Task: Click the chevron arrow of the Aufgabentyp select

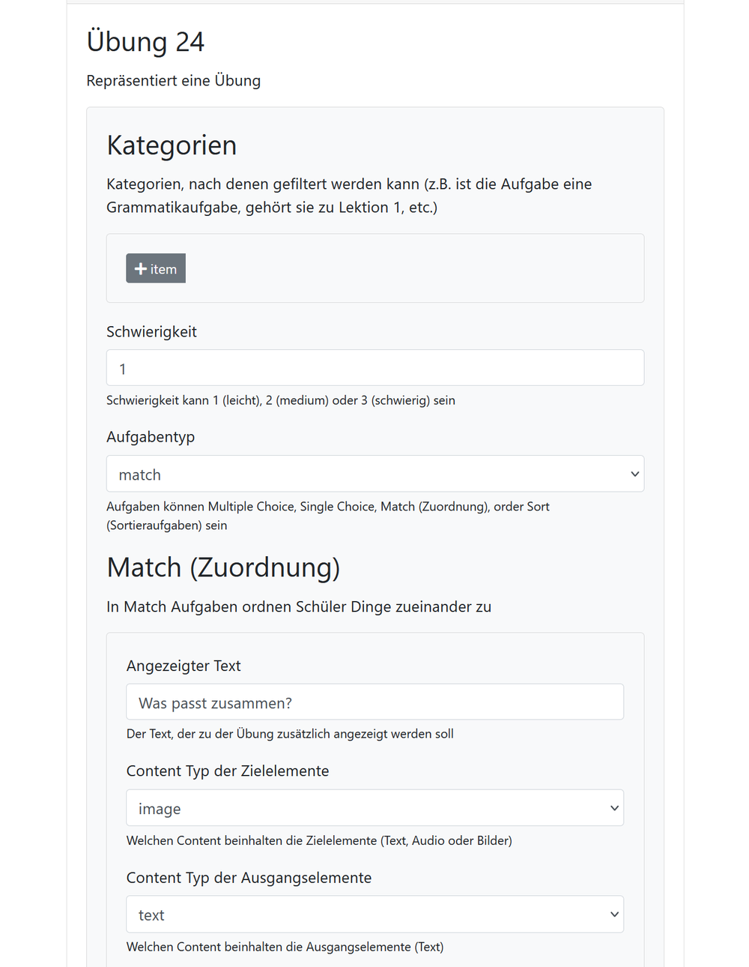Action: click(x=634, y=474)
